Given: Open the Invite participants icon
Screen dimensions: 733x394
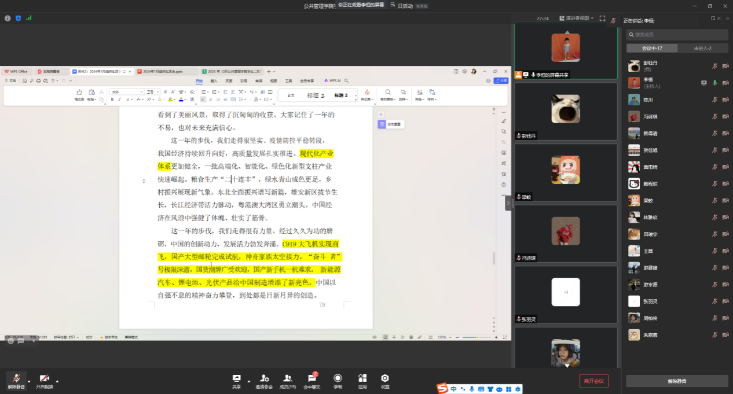Looking at the screenshot, I should click(264, 378).
